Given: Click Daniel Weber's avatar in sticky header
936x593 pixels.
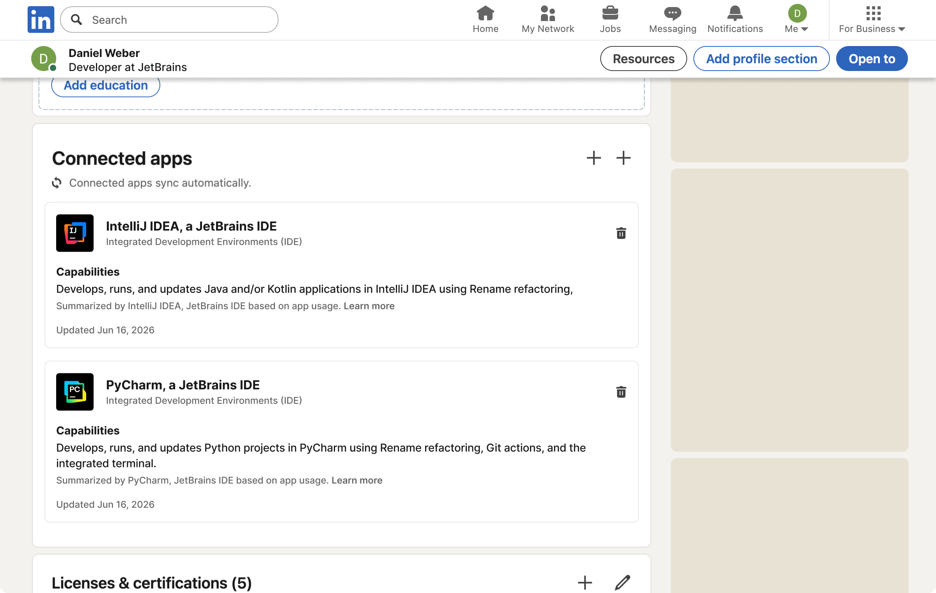Looking at the screenshot, I should (x=44, y=59).
